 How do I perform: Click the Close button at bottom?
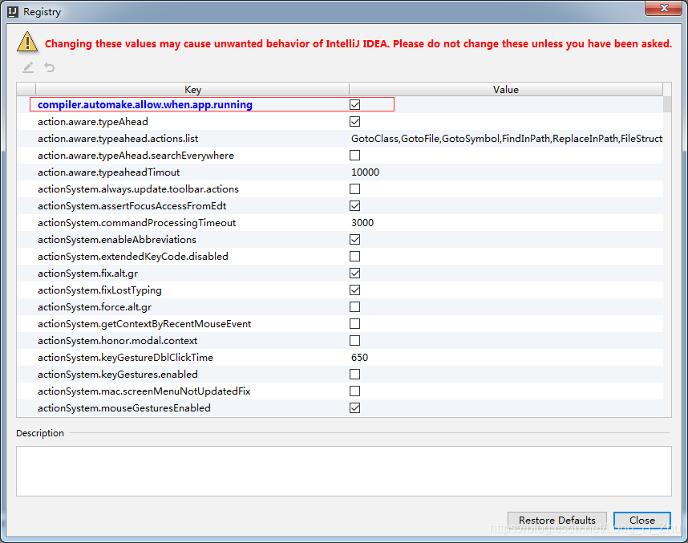click(x=642, y=521)
